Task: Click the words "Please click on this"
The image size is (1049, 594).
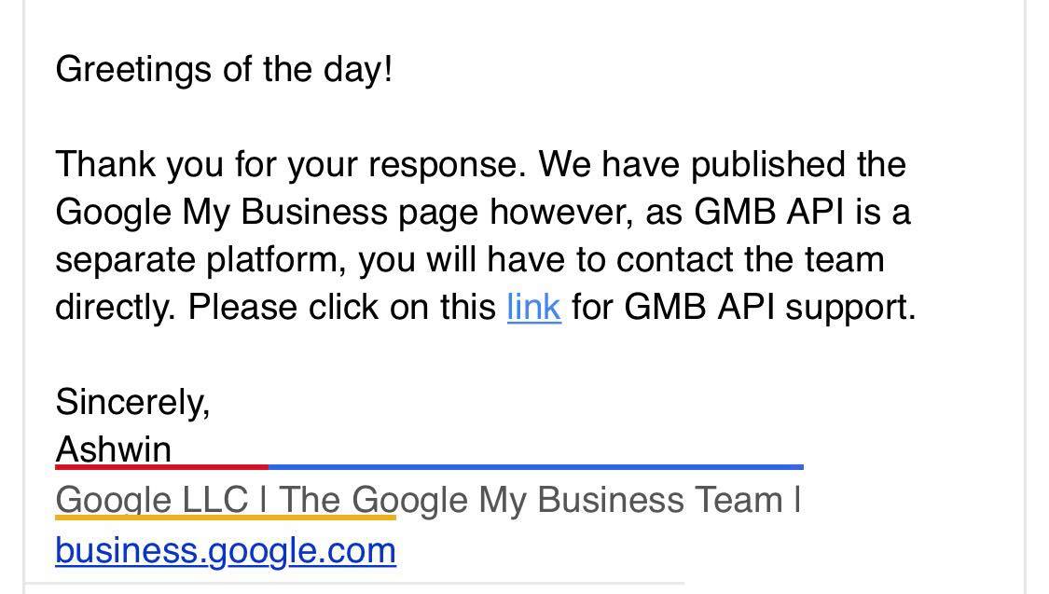Action: tap(342, 308)
